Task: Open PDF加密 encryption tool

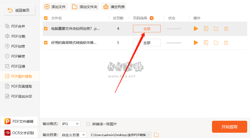Action: (15, 46)
